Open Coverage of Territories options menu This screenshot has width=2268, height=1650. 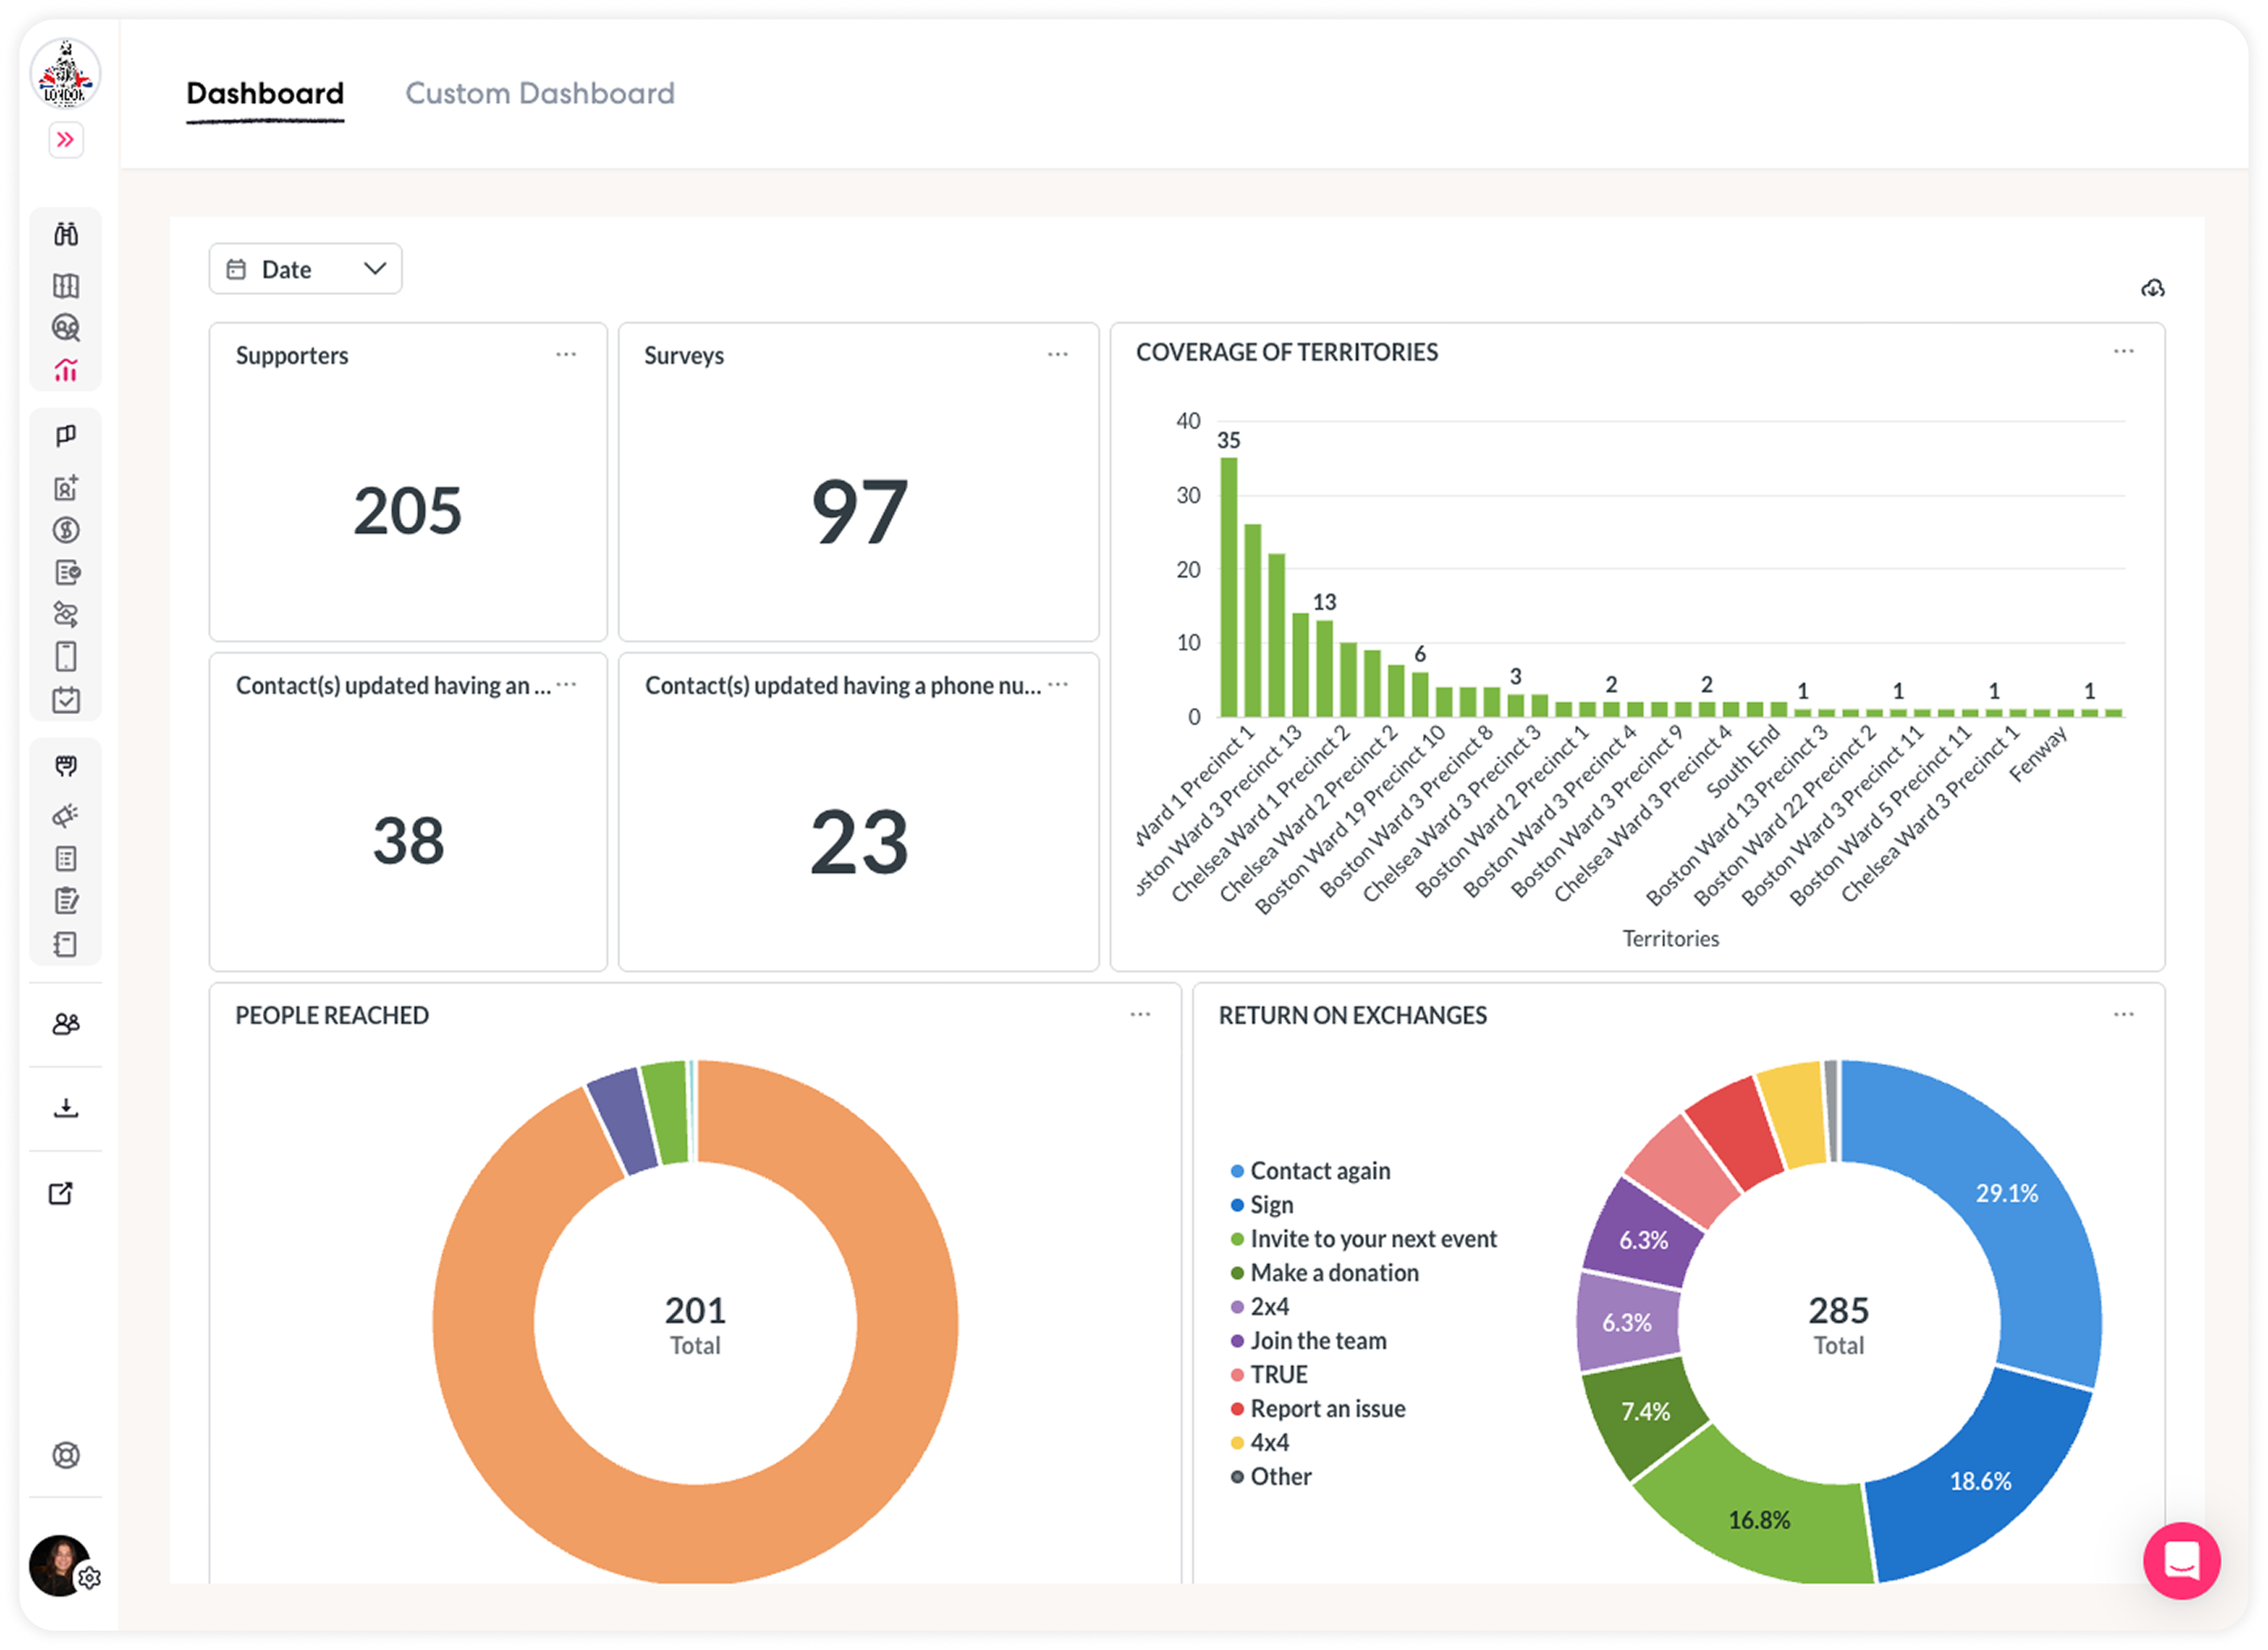click(2123, 352)
